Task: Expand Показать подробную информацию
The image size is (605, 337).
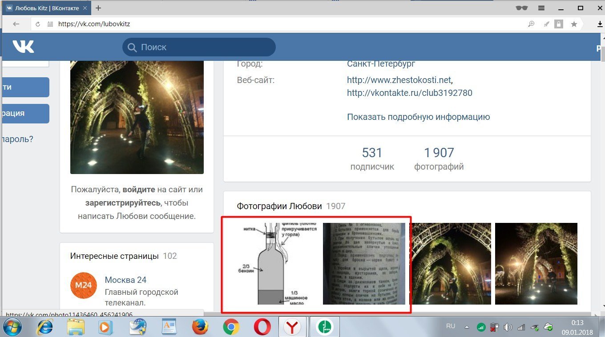Action: coord(418,117)
